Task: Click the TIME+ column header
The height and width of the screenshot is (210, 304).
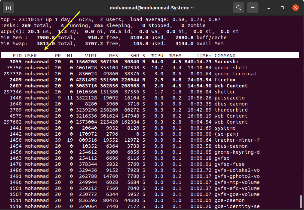Action: click(x=204, y=56)
